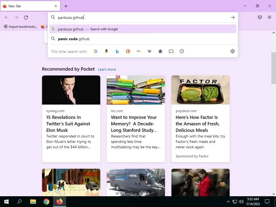The height and width of the screenshot is (207, 276).
Task: Open Google Chrome from taskbar
Action: tap(46, 202)
